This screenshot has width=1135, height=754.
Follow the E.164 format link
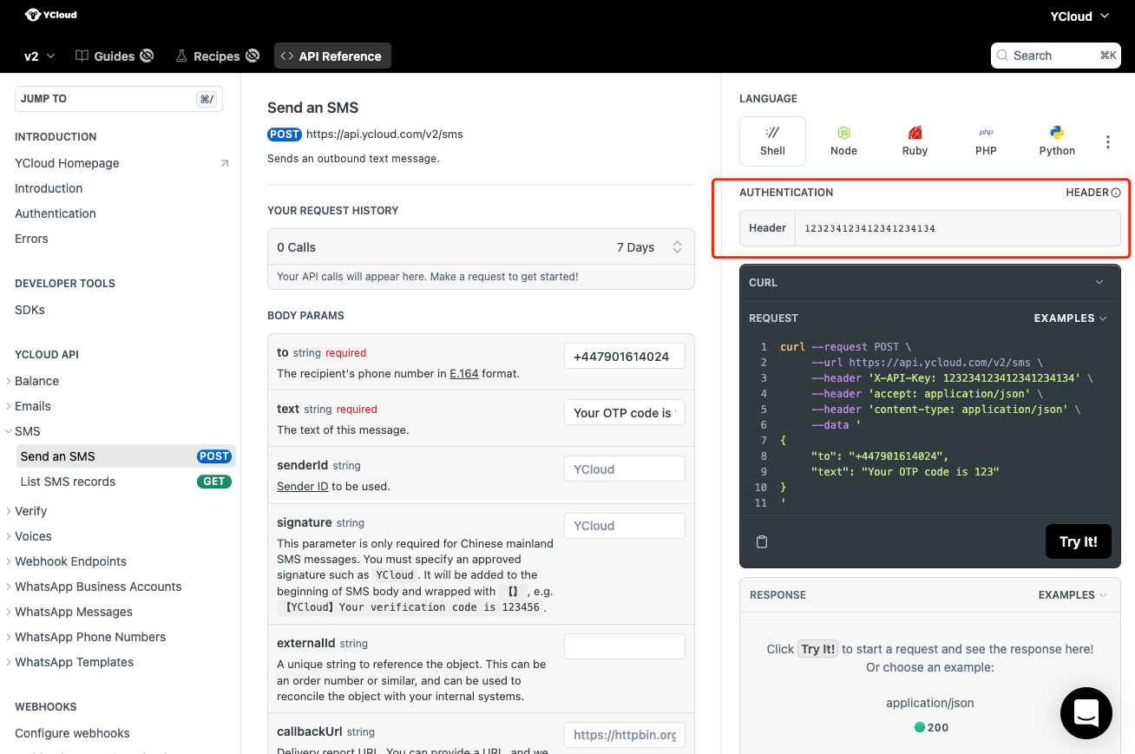[464, 374]
